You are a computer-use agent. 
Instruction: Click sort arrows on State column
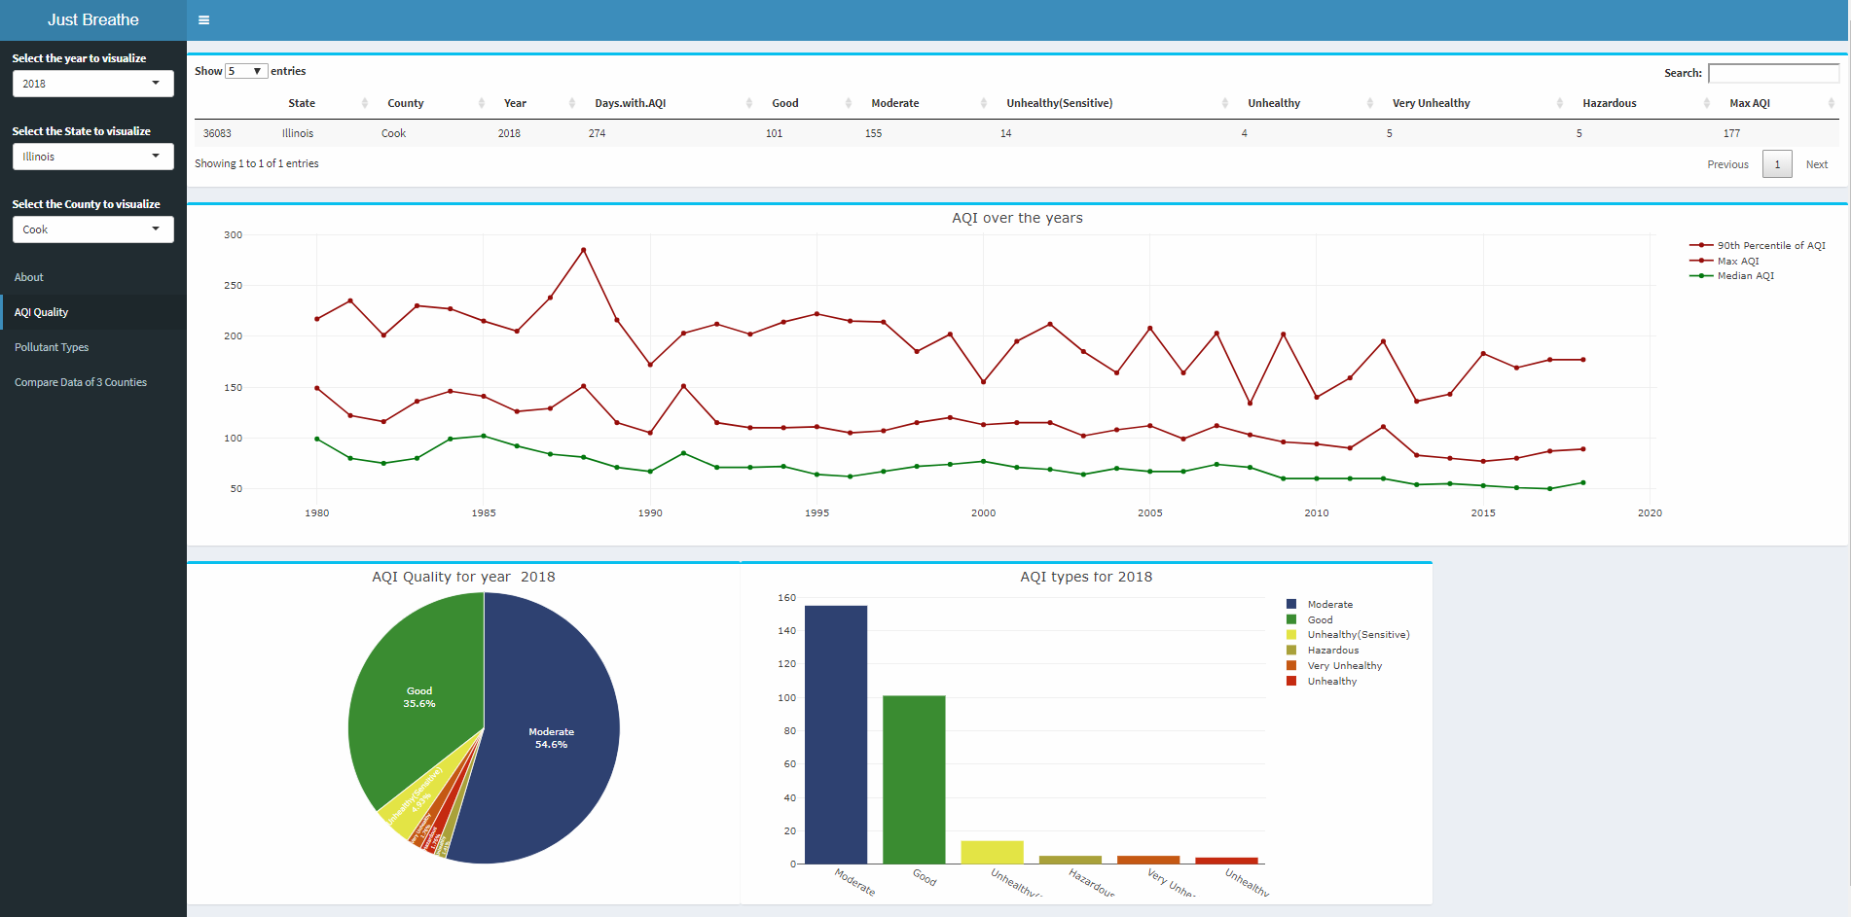coord(365,103)
